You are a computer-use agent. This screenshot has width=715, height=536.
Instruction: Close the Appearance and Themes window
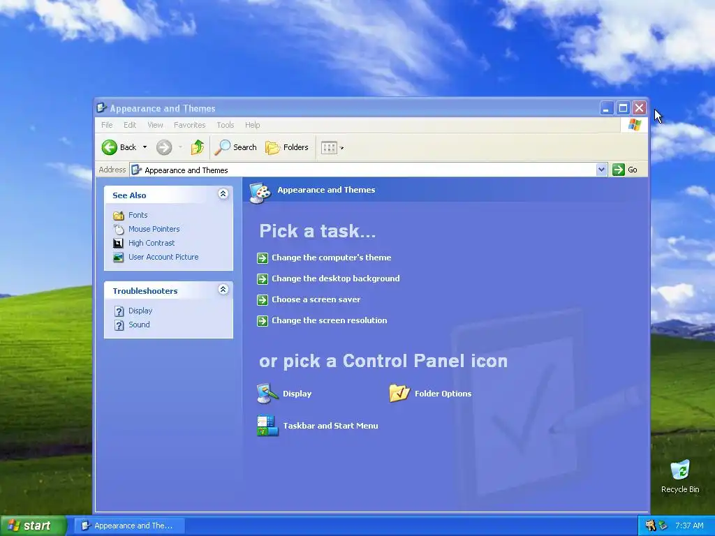click(640, 108)
